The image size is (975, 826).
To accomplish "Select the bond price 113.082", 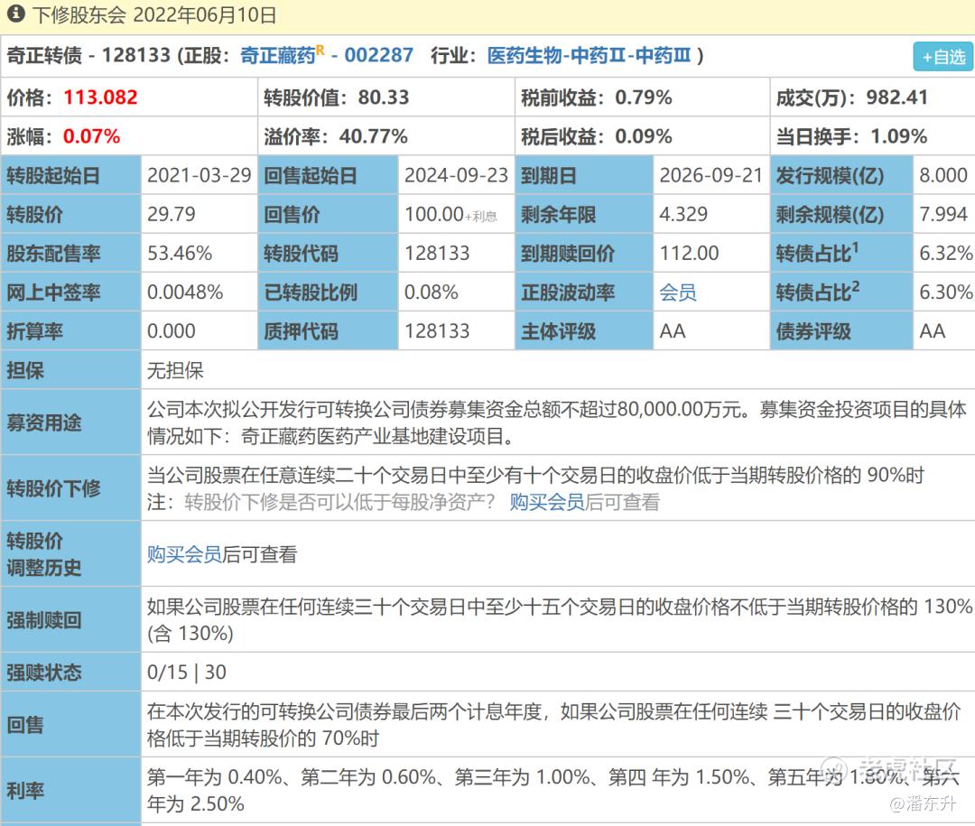I will (100, 97).
